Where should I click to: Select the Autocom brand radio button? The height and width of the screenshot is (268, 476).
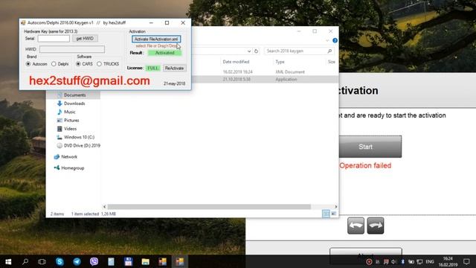(x=28, y=64)
